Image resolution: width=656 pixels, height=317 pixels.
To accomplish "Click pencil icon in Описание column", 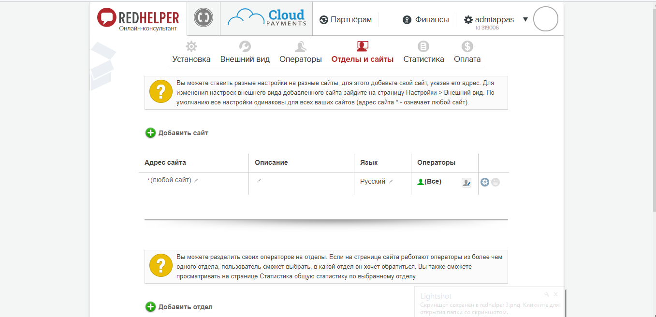I will point(260,180).
